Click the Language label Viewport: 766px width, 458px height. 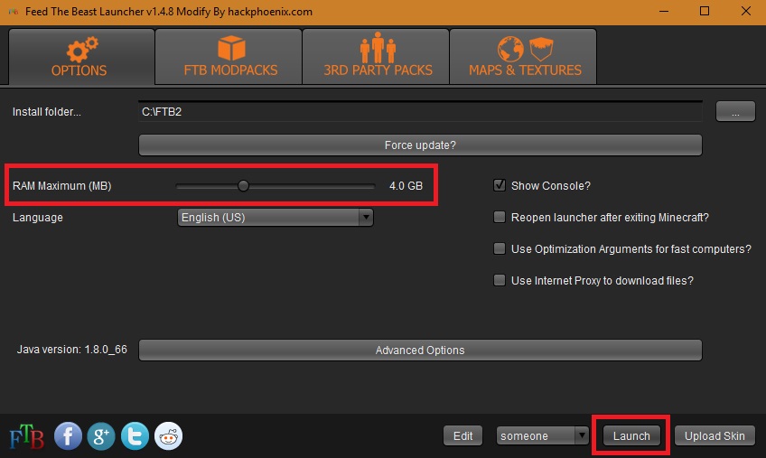(x=38, y=218)
